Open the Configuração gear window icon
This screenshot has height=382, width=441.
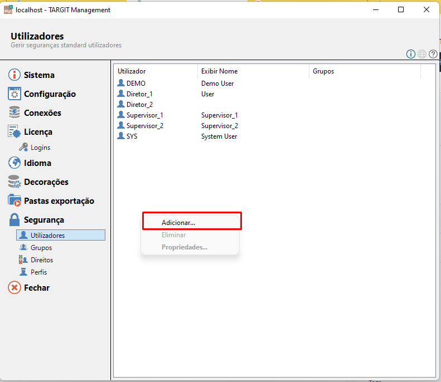click(14, 94)
